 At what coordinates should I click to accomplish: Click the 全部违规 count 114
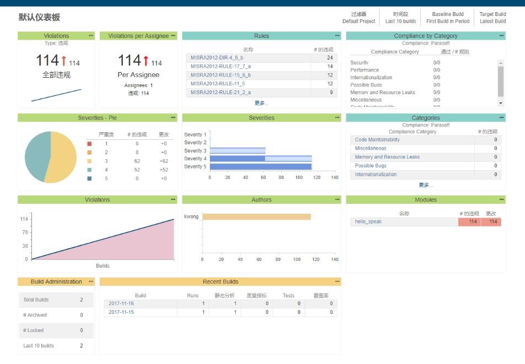[47, 60]
